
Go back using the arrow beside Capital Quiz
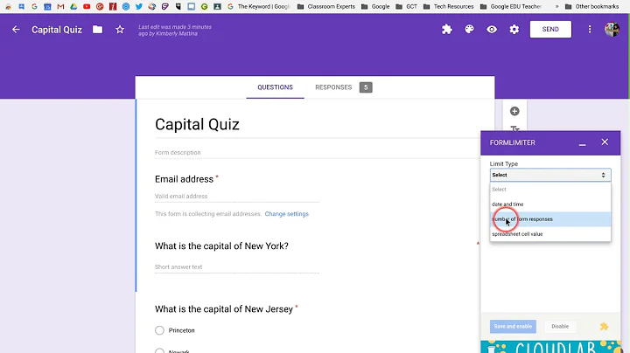click(x=16, y=30)
